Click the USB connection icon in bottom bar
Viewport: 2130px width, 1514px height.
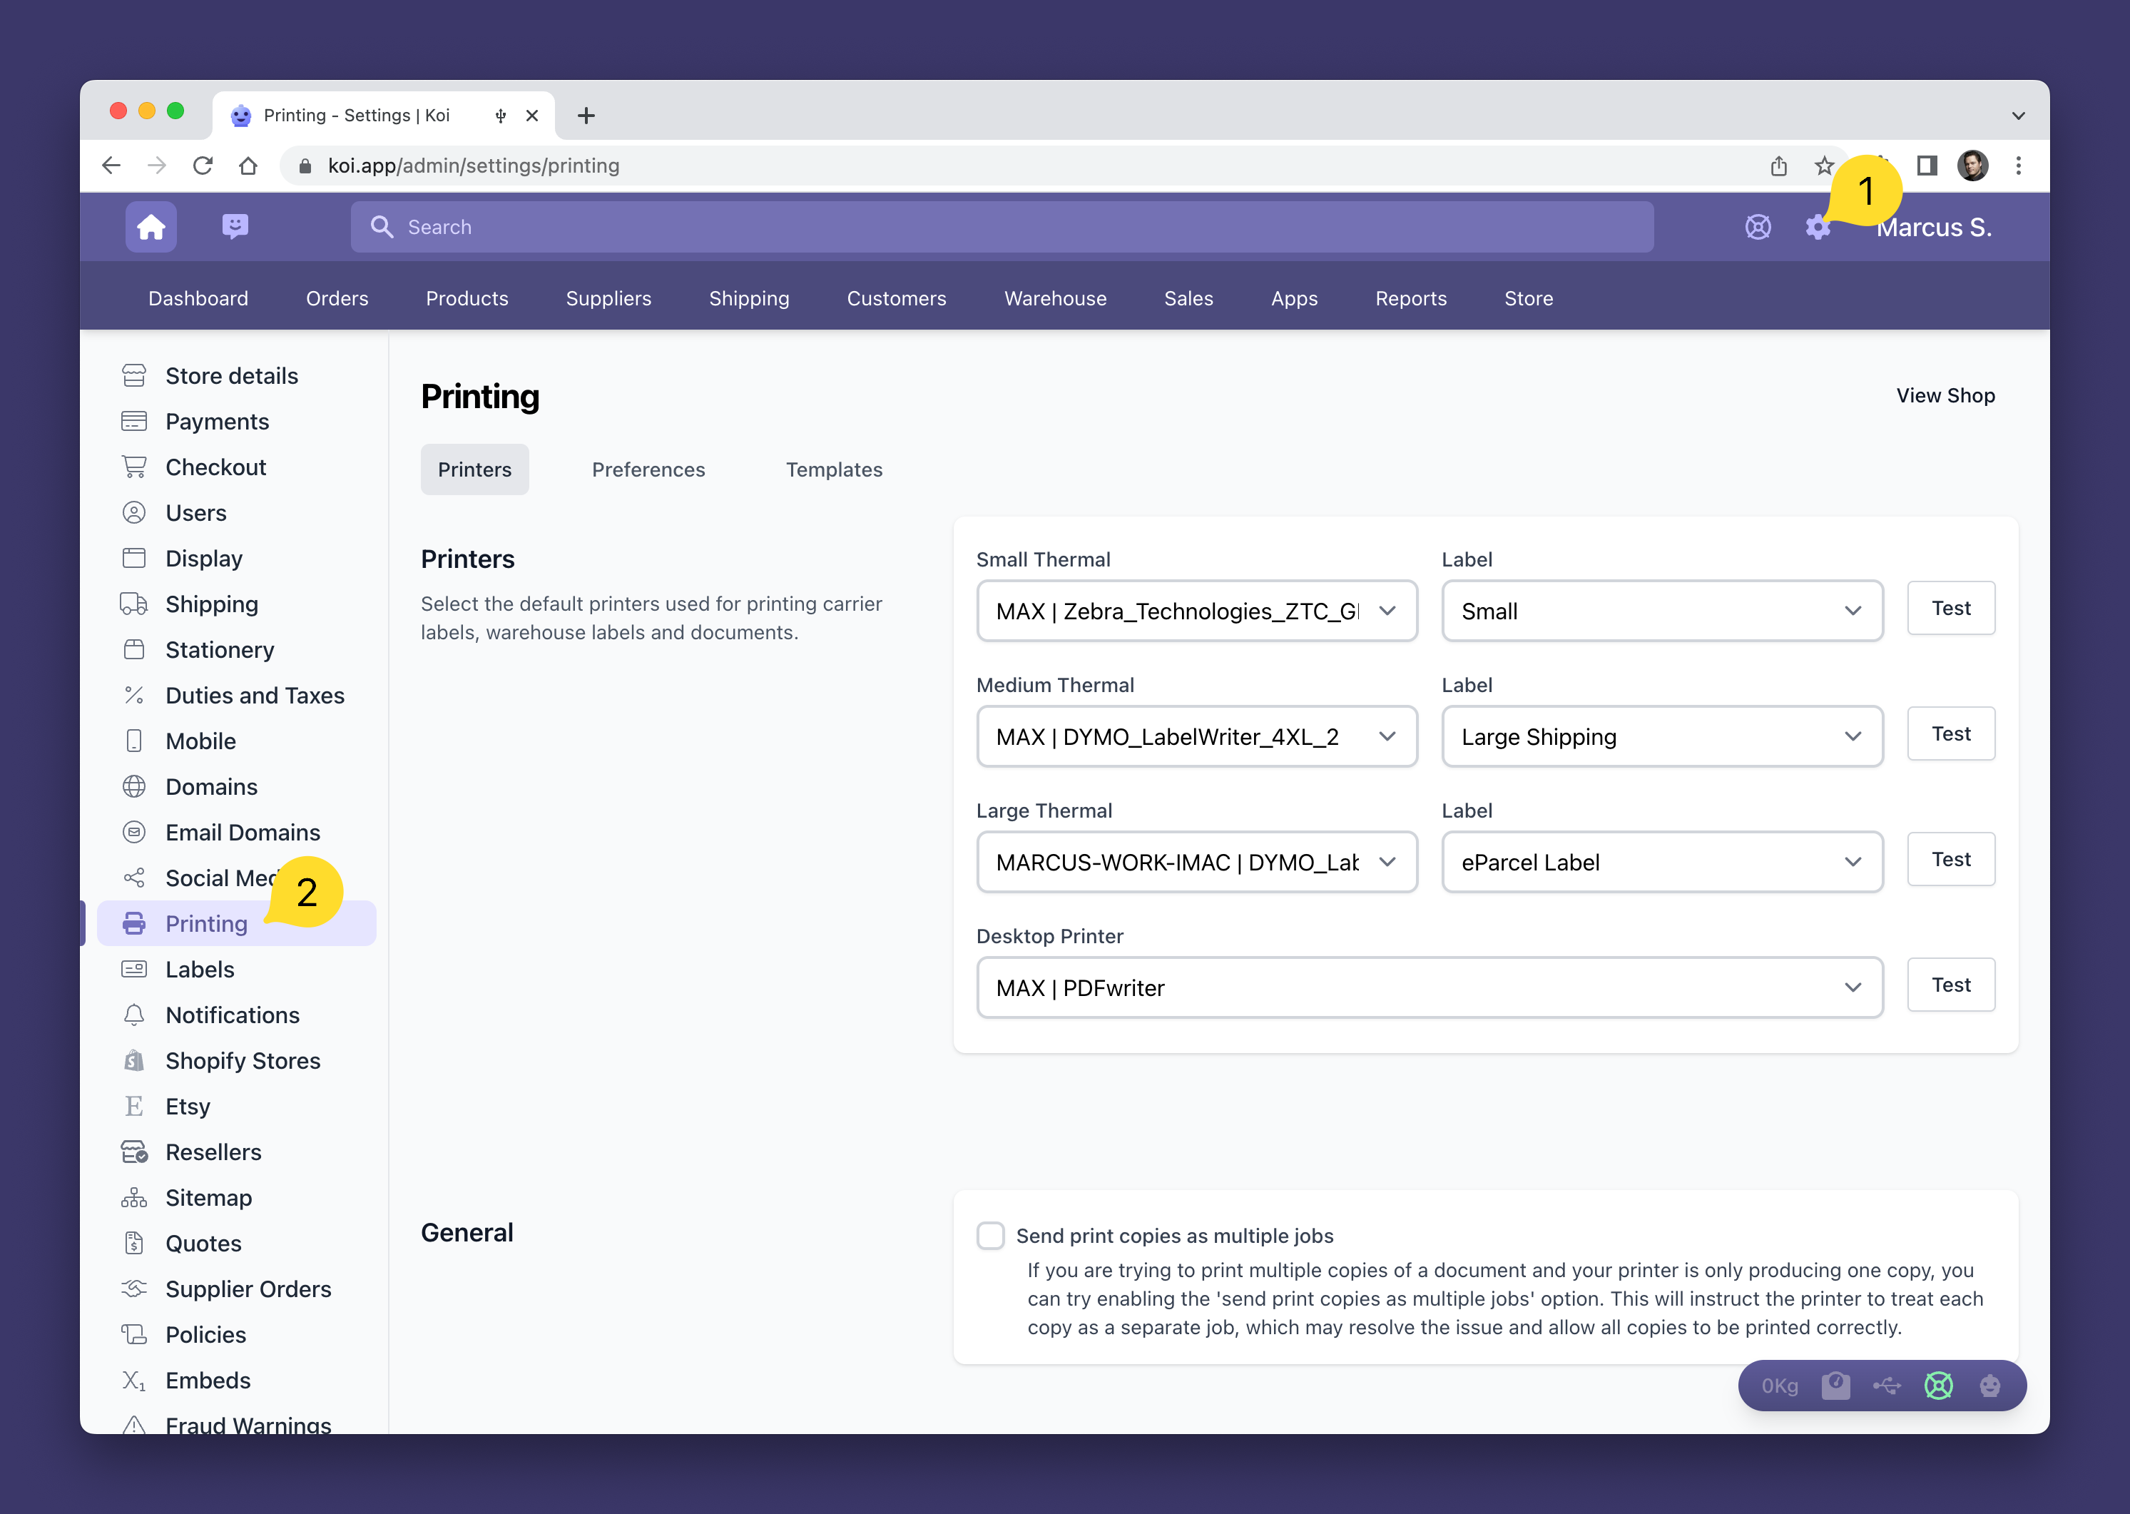[x=1887, y=1386]
